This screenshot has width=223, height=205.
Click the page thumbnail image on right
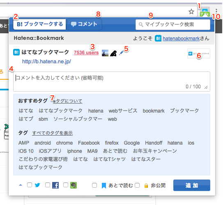pos(199,53)
